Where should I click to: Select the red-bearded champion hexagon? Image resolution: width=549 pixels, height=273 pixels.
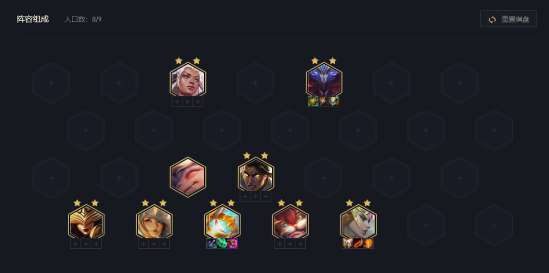coord(290,222)
